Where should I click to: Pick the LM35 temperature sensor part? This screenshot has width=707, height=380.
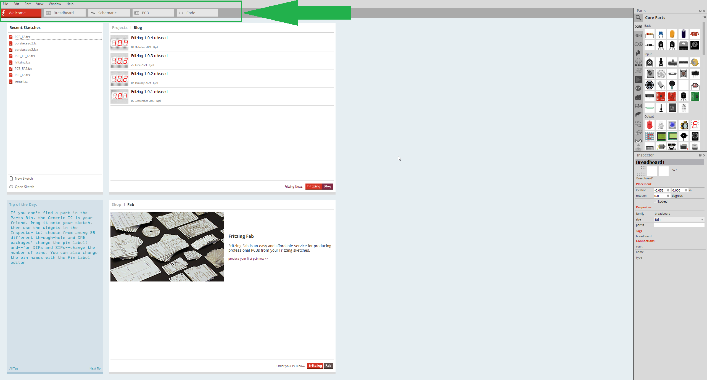point(684,96)
